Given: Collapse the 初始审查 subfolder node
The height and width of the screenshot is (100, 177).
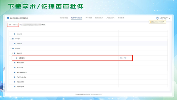Looking at the screenshot, I should tap(12, 53).
